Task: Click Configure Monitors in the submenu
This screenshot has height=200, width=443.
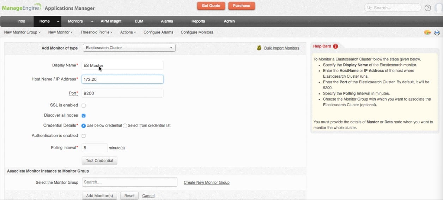Action: [x=197, y=32]
